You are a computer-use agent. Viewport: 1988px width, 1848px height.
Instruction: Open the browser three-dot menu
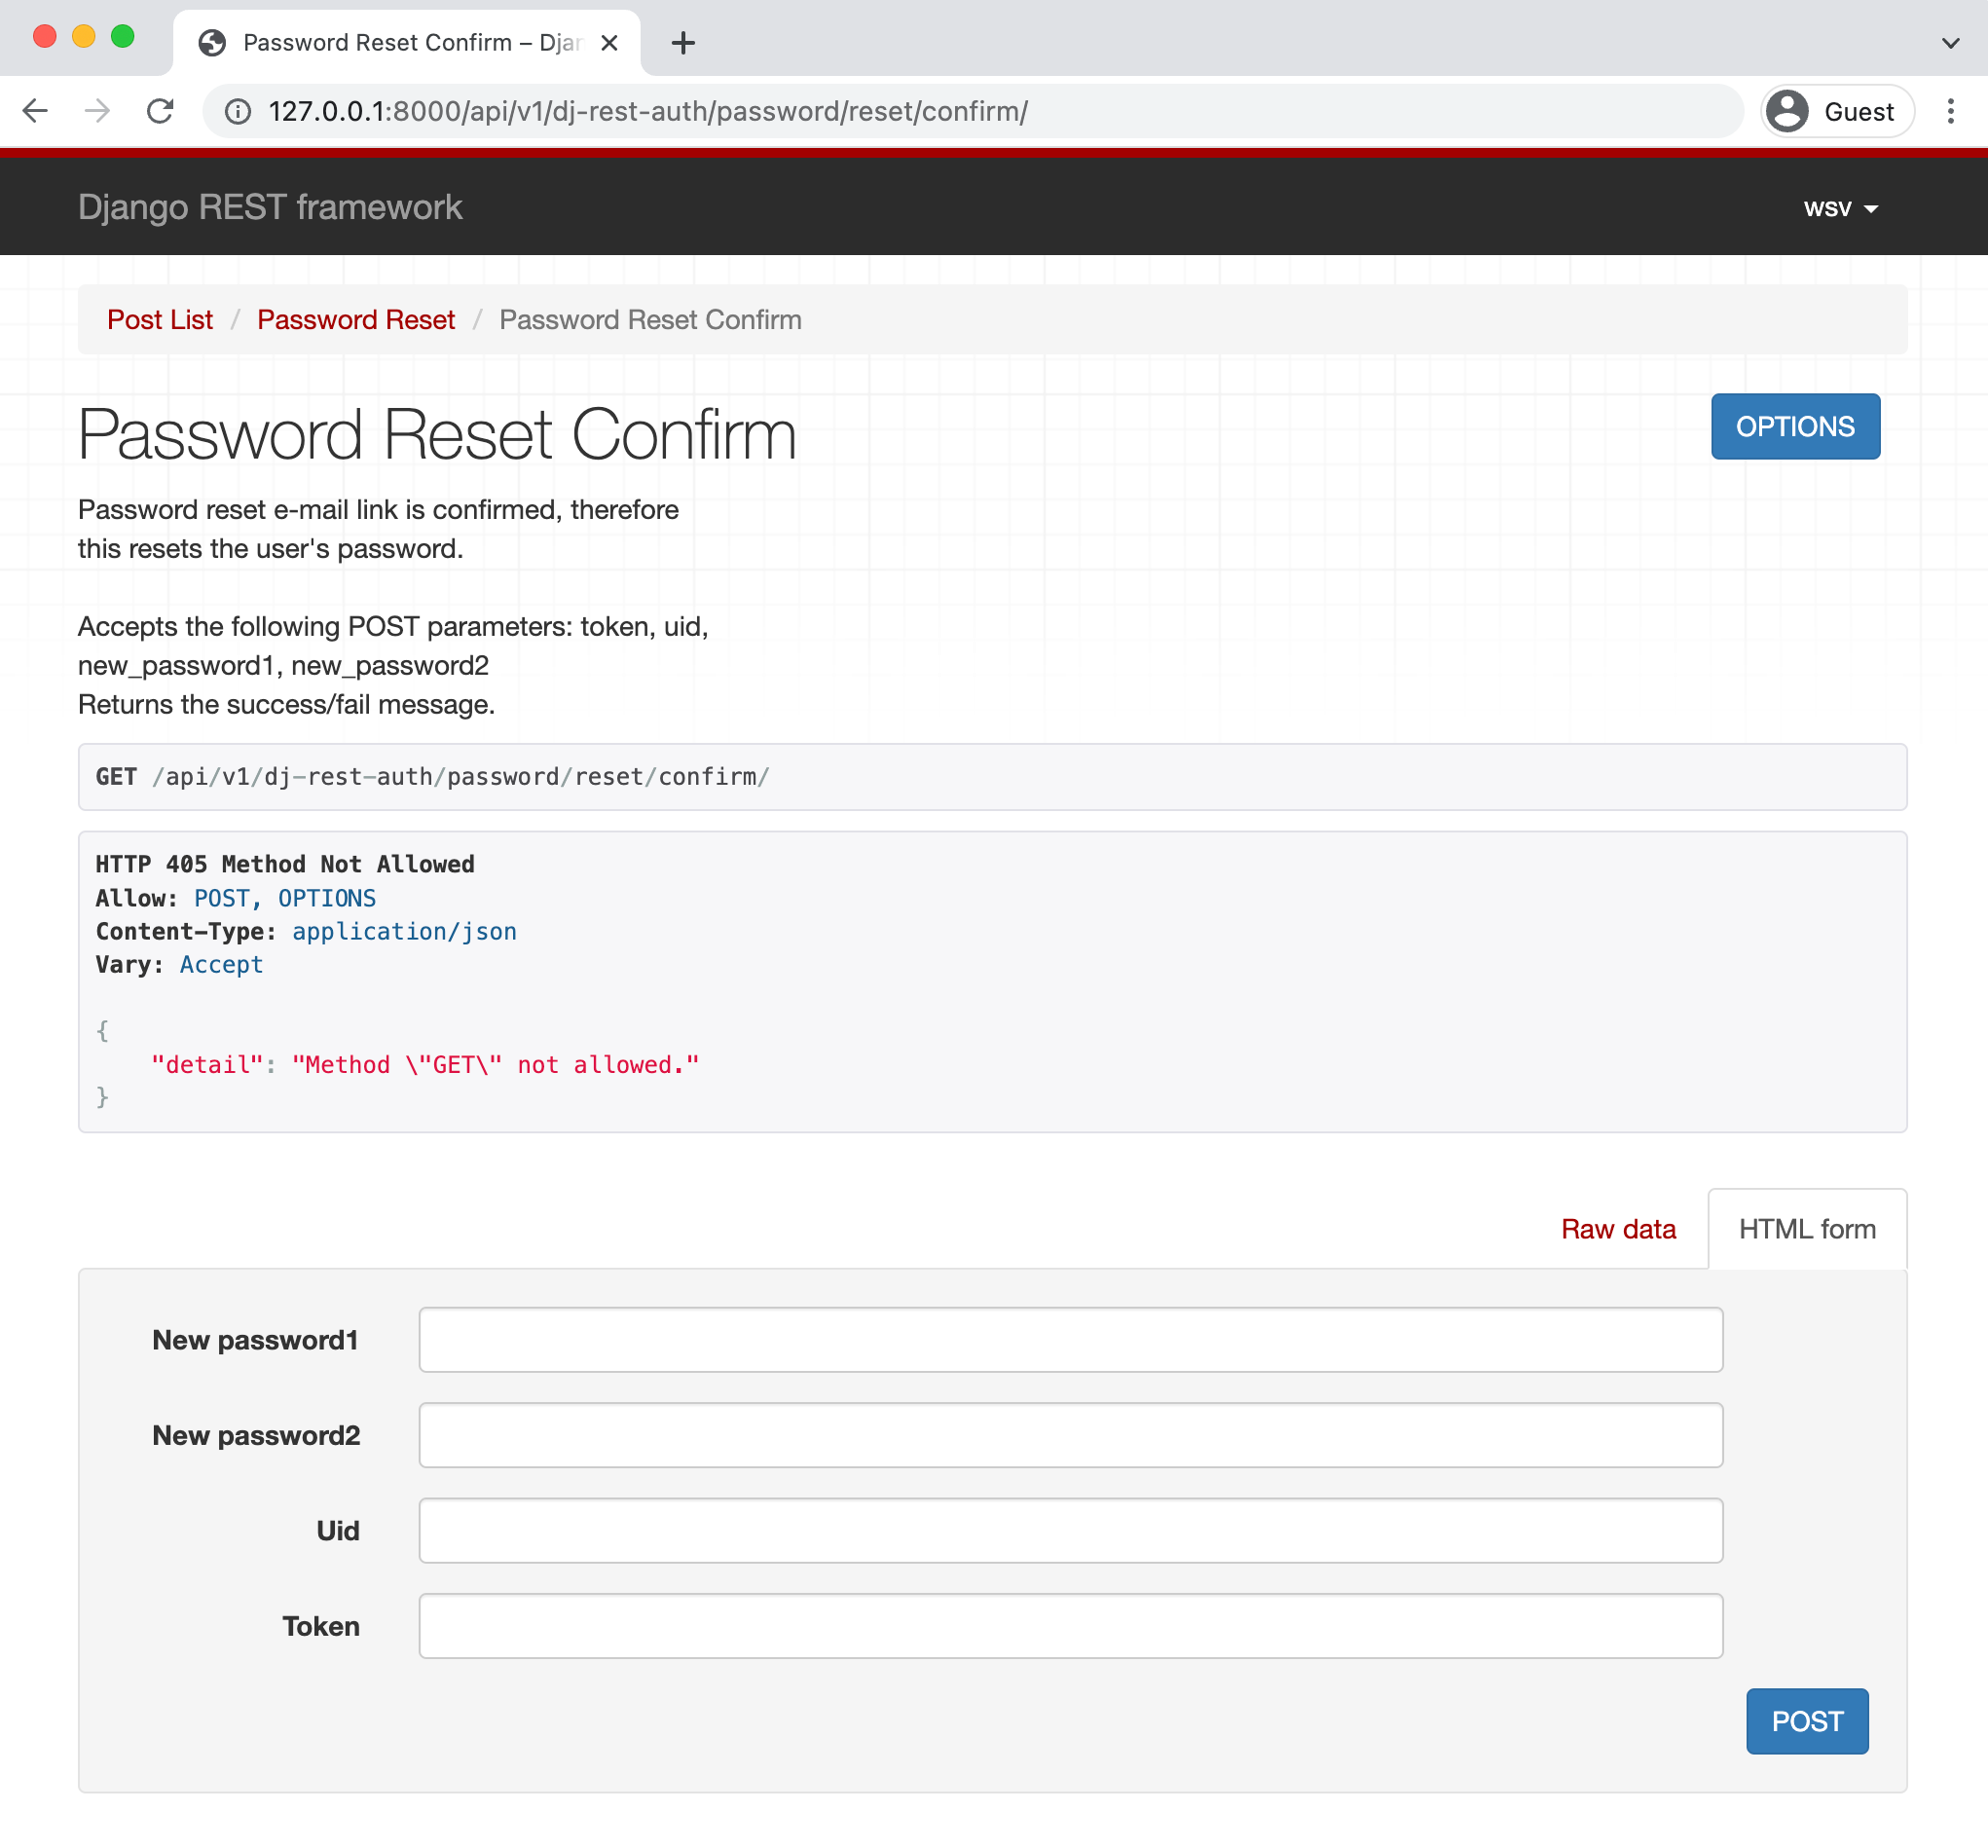coord(1950,111)
